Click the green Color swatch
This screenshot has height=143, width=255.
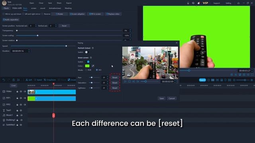click(87, 66)
